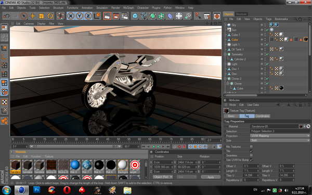312x195 pixels.
Task: Click the green Play Forwards button
Action: click(158, 147)
